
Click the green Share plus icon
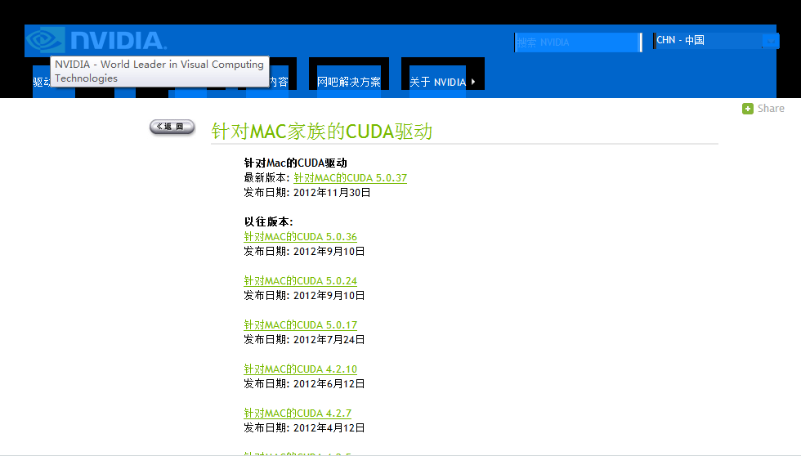pyautogui.click(x=747, y=109)
